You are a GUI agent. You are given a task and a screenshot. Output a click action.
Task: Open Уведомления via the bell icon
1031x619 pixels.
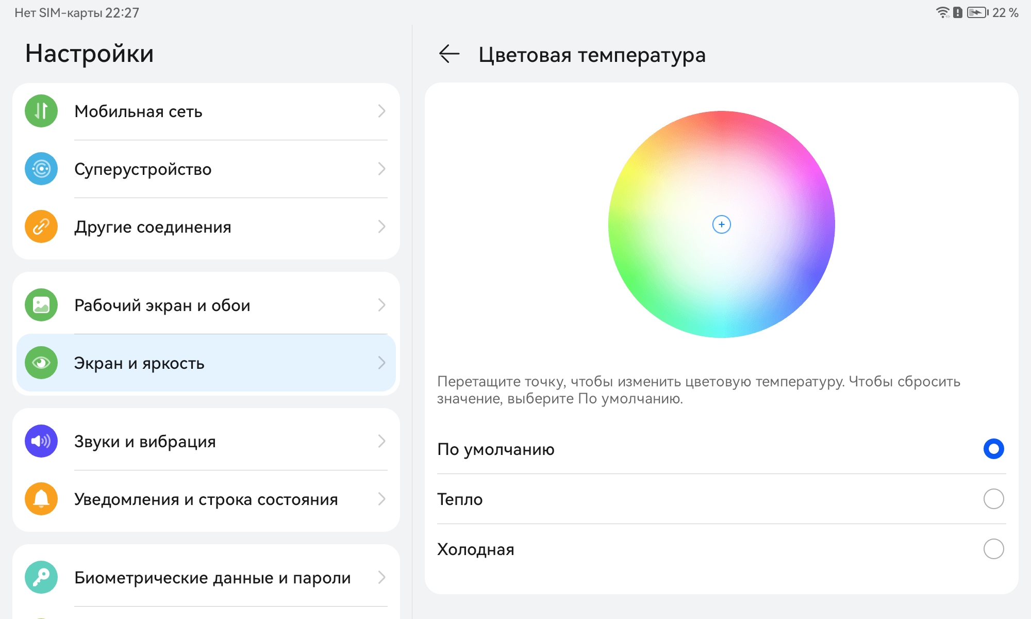pos(41,499)
